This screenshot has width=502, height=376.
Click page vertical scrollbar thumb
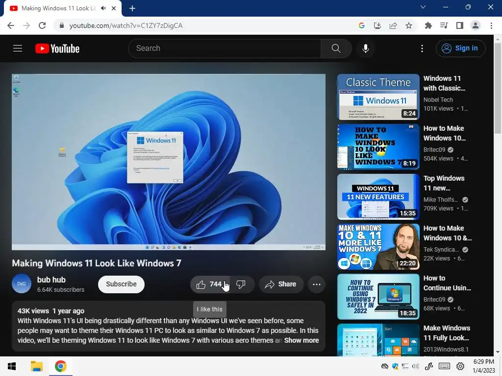click(497, 88)
